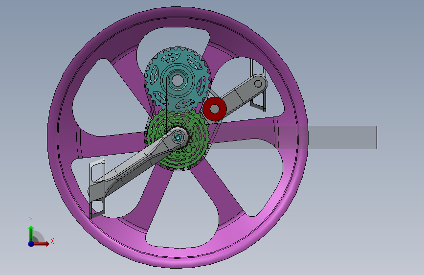Click the teal sprocket's center bore hole
Viewport: 424px width, 275px height.
click(178, 80)
